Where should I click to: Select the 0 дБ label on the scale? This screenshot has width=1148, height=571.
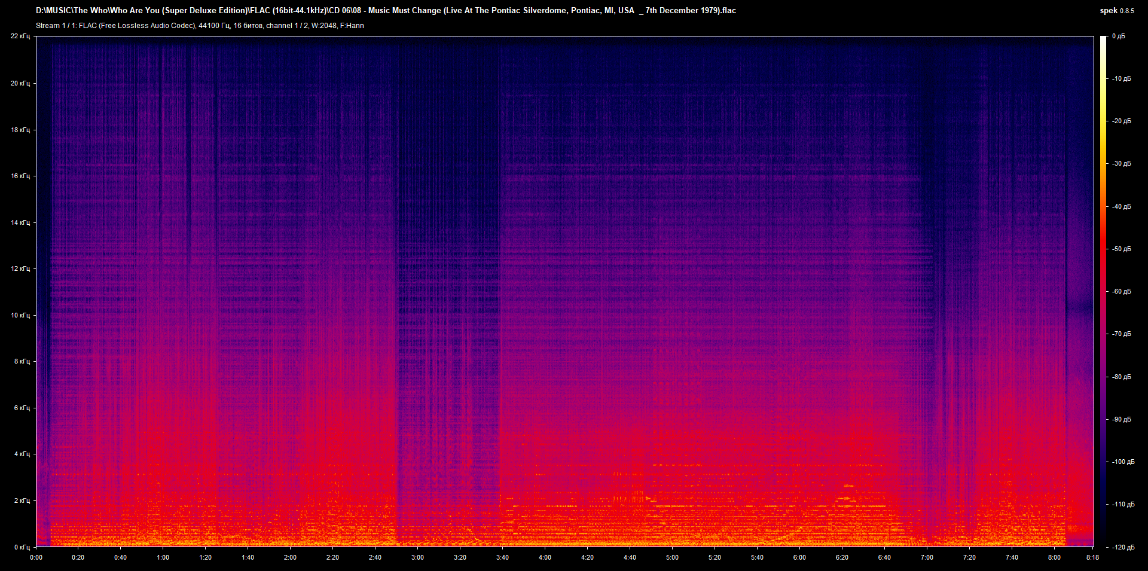tap(1119, 36)
